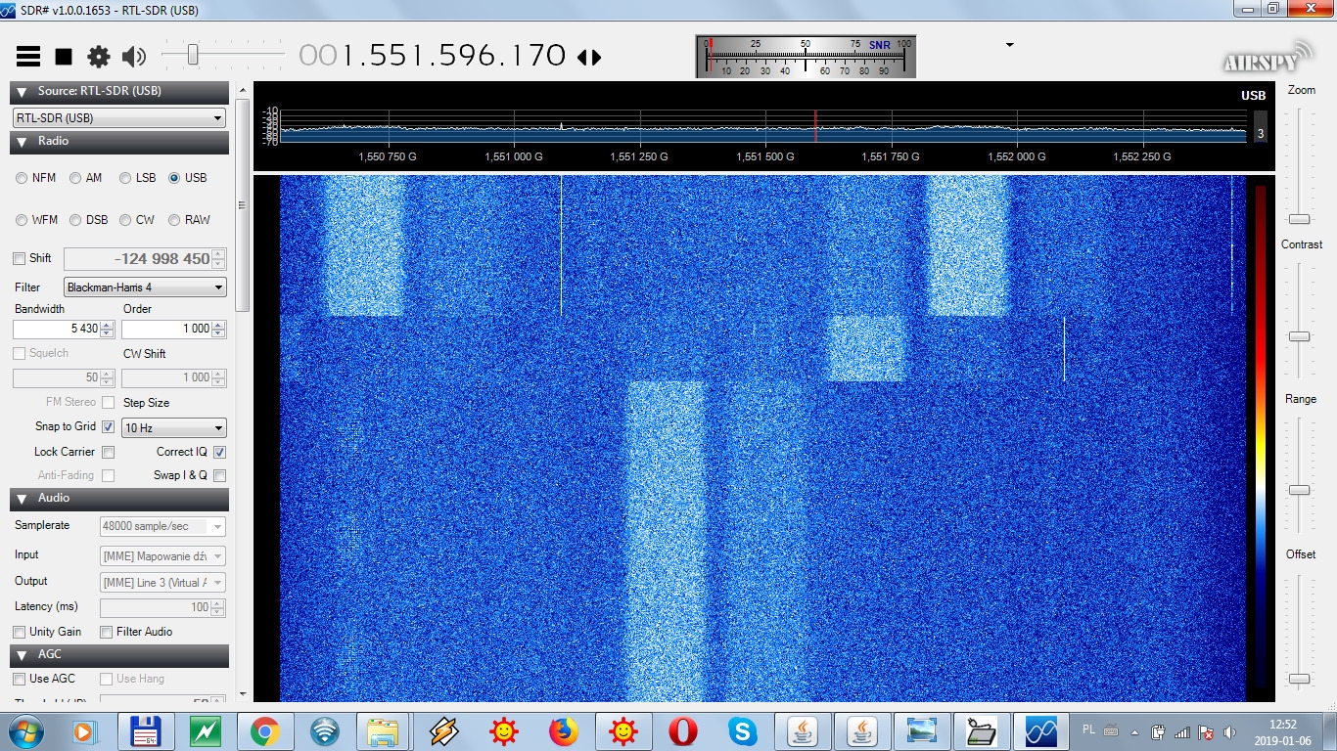Enable the Unity Gain checkbox

click(x=20, y=633)
